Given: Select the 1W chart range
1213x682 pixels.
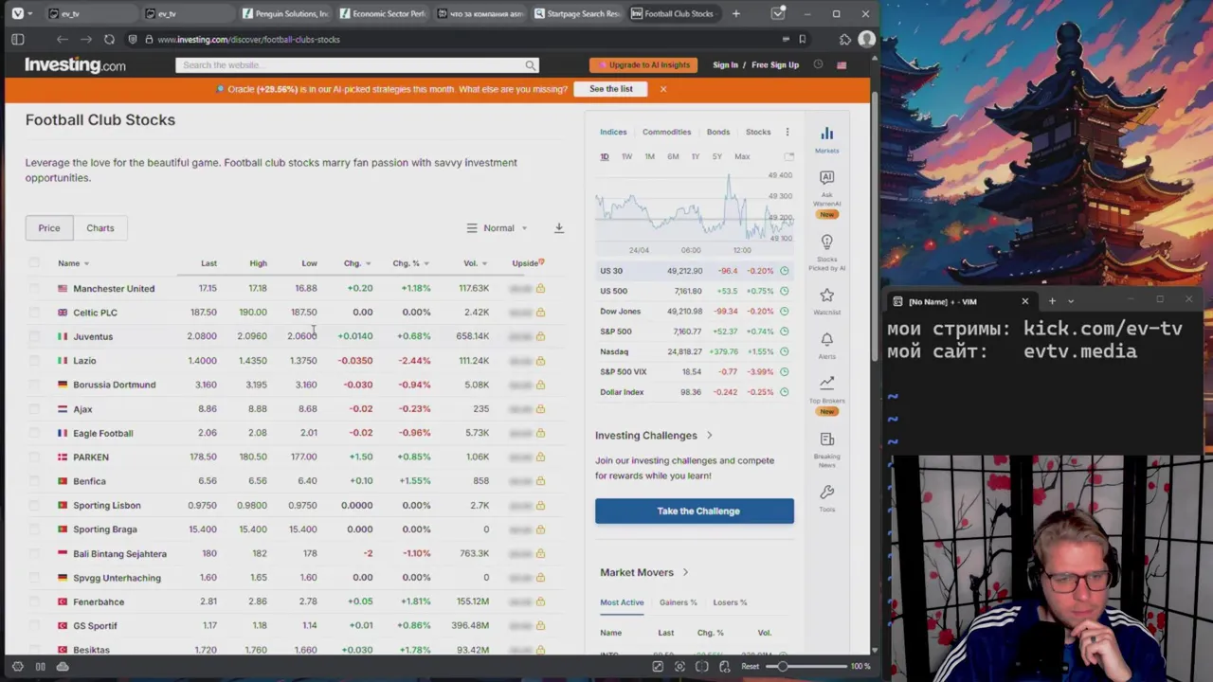Looking at the screenshot, I should [x=626, y=156].
